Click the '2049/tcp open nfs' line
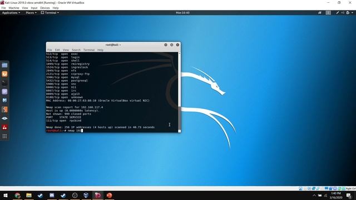The width and height of the screenshot is (356, 200). [61, 71]
